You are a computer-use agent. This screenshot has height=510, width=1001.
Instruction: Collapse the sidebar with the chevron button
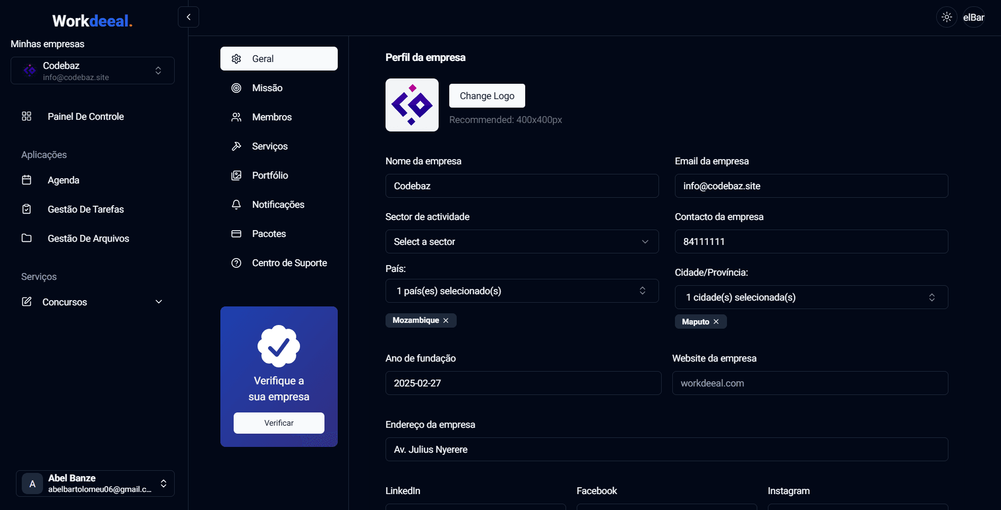point(189,17)
